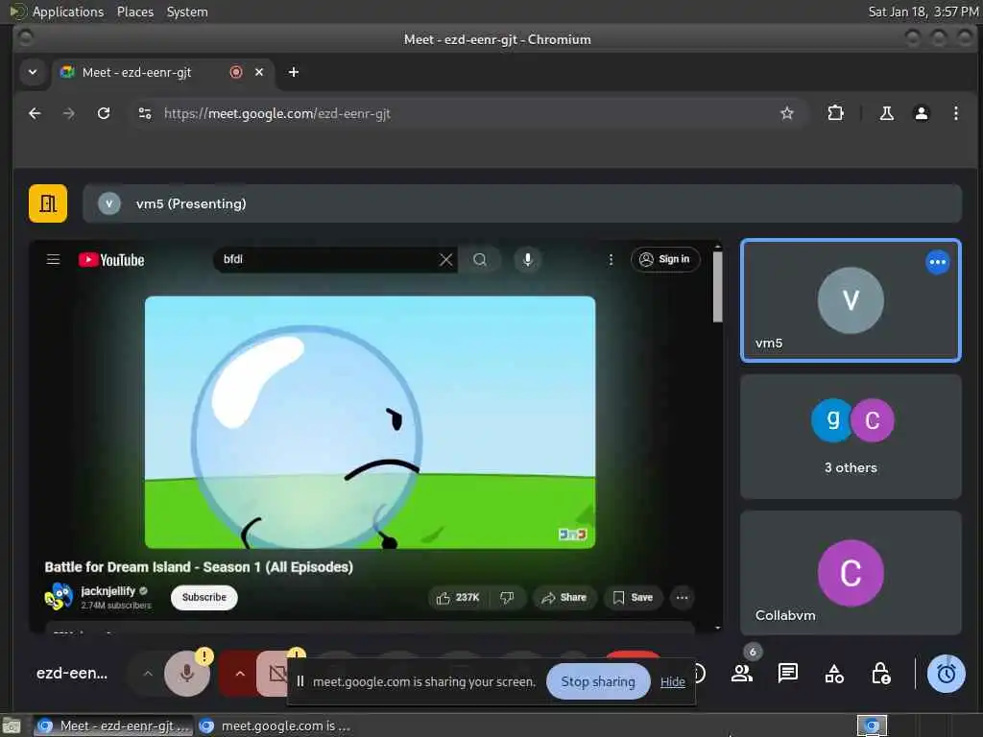Click the Hide link on sharing bar
This screenshot has width=983, height=737.
(673, 682)
